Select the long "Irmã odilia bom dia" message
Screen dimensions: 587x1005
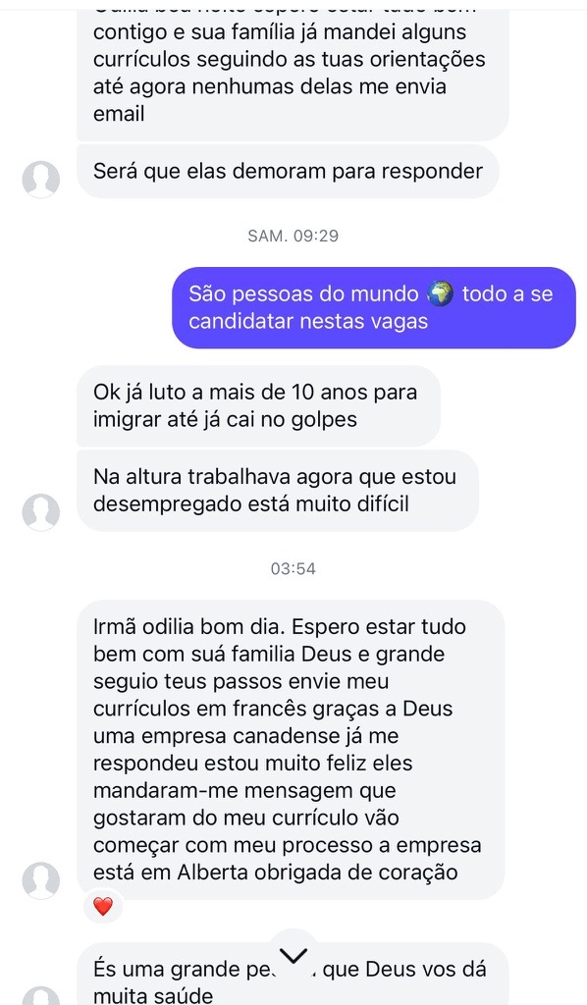tap(291, 749)
